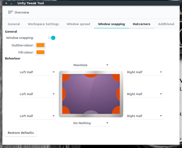Pick the Fill colour swatch

(x=40, y=52)
